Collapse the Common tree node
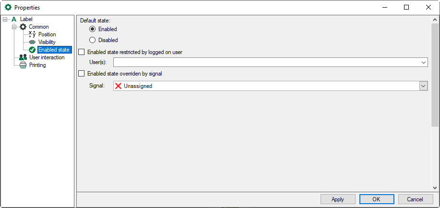The width and height of the screenshot is (440, 208). (14, 27)
